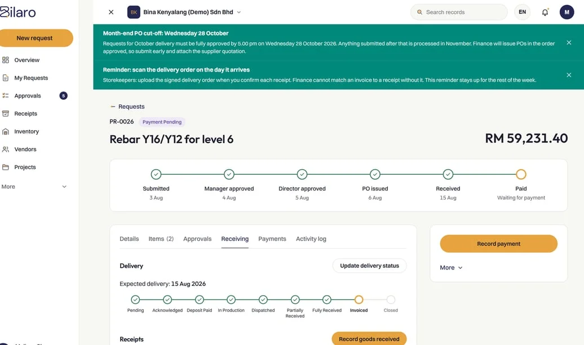Select the Receiving tab

point(235,239)
